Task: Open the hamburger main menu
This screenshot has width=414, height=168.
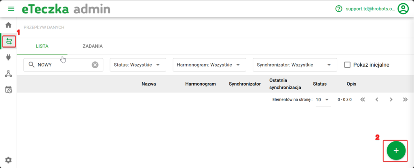Action: 11,8
